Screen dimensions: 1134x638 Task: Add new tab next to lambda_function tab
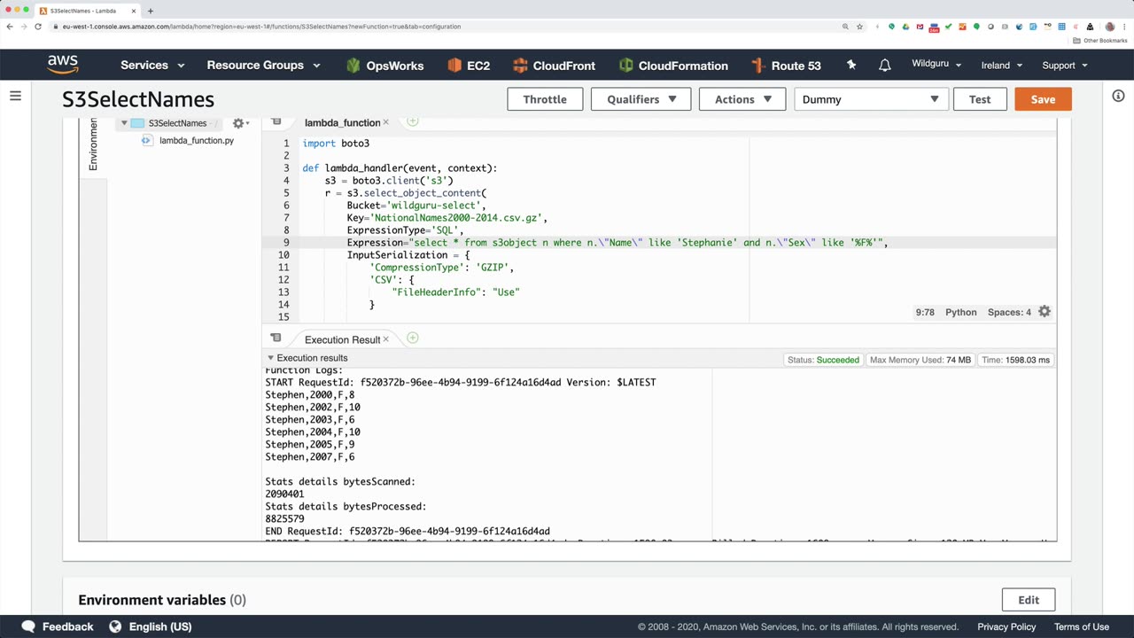412,121
